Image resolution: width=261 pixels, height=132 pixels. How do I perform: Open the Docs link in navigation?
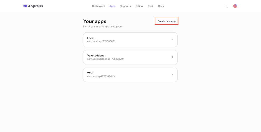161,6
